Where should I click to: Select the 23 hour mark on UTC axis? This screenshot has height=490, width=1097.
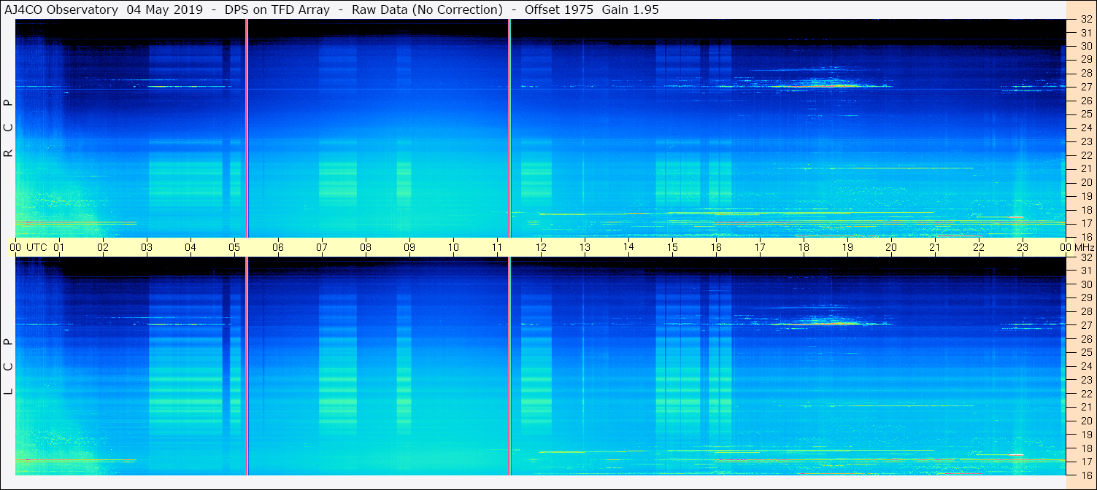(x=1023, y=247)
